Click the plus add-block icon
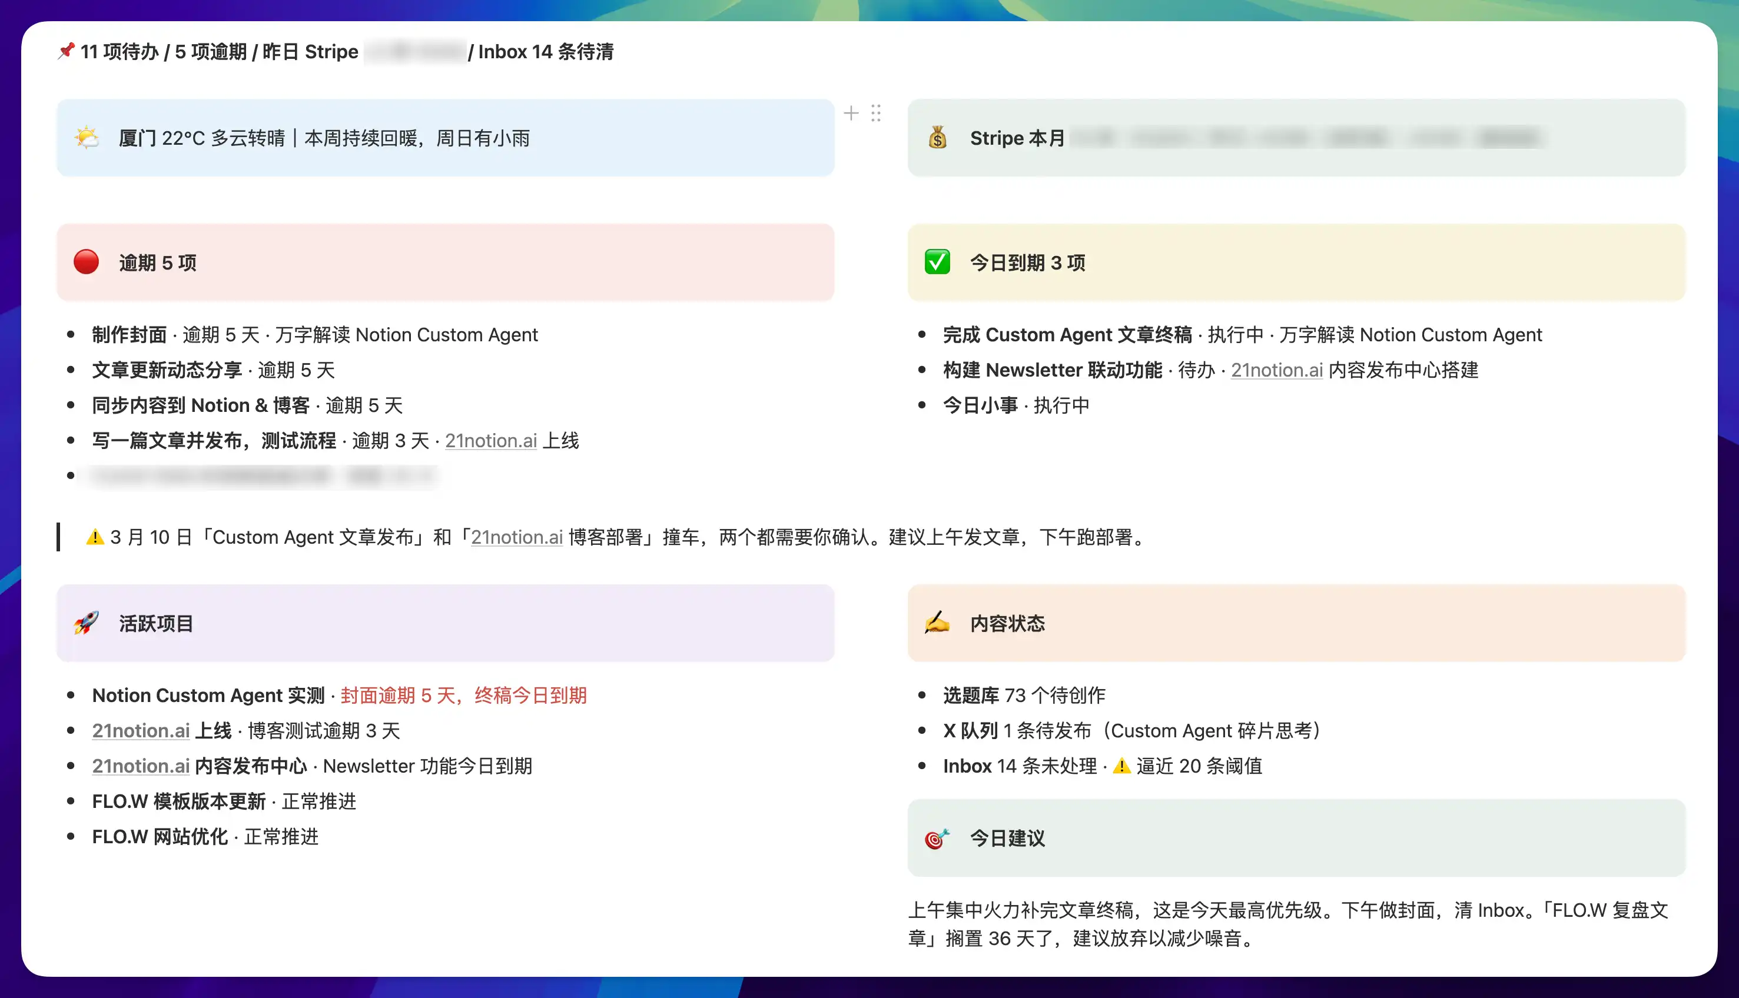 851,113
